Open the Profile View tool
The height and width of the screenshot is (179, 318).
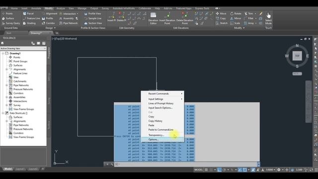[92, 13]
